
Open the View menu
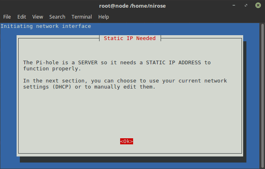click(x=38, y=17)
